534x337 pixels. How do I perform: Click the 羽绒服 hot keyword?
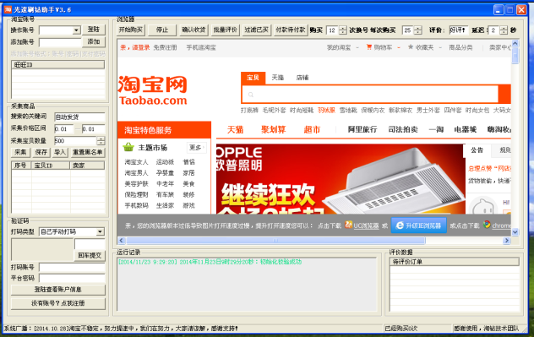click(326, 111)
